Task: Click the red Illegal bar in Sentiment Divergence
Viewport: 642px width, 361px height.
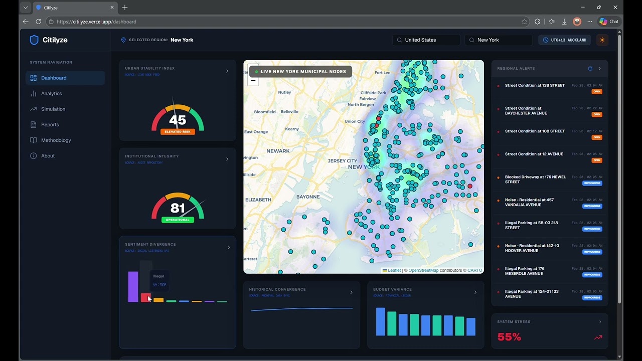Action: pos(145,297)
